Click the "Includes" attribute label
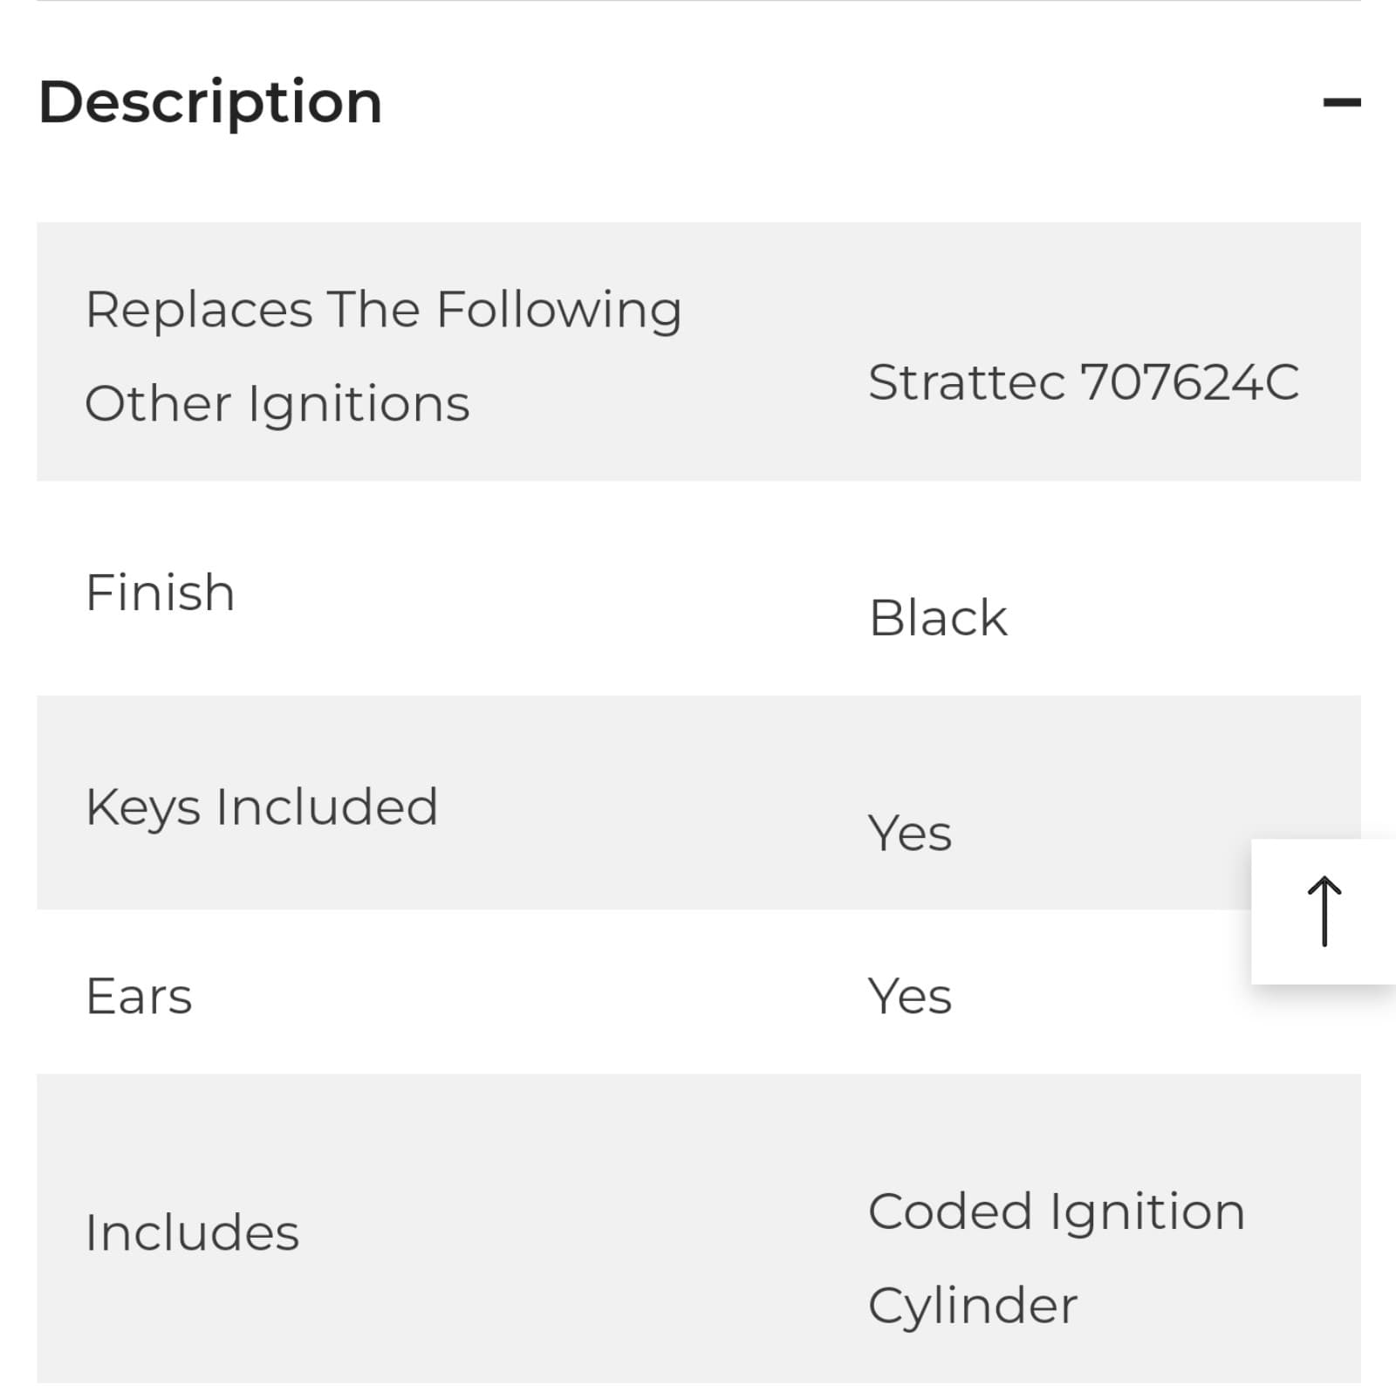This screenshot has height=1386, width=1396. tap(192, 1233)
